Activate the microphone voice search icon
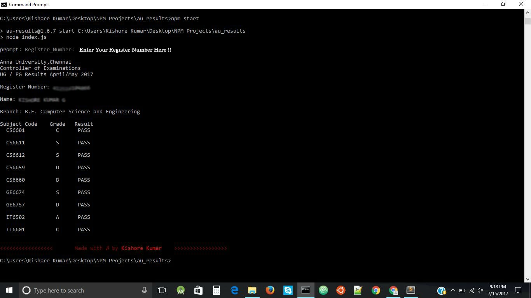The image size is (531, 298). point(144,290)
